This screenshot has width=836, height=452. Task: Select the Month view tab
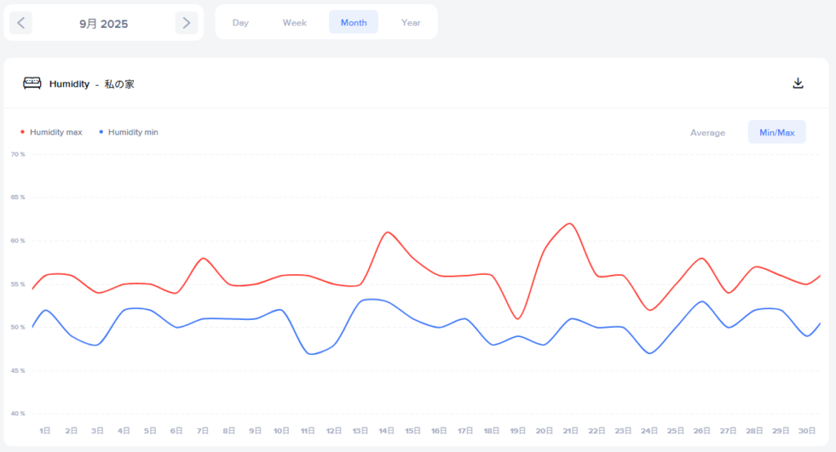354,23
